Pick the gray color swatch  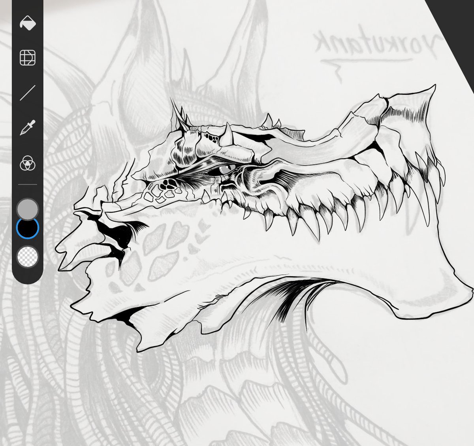click(28, 209)
